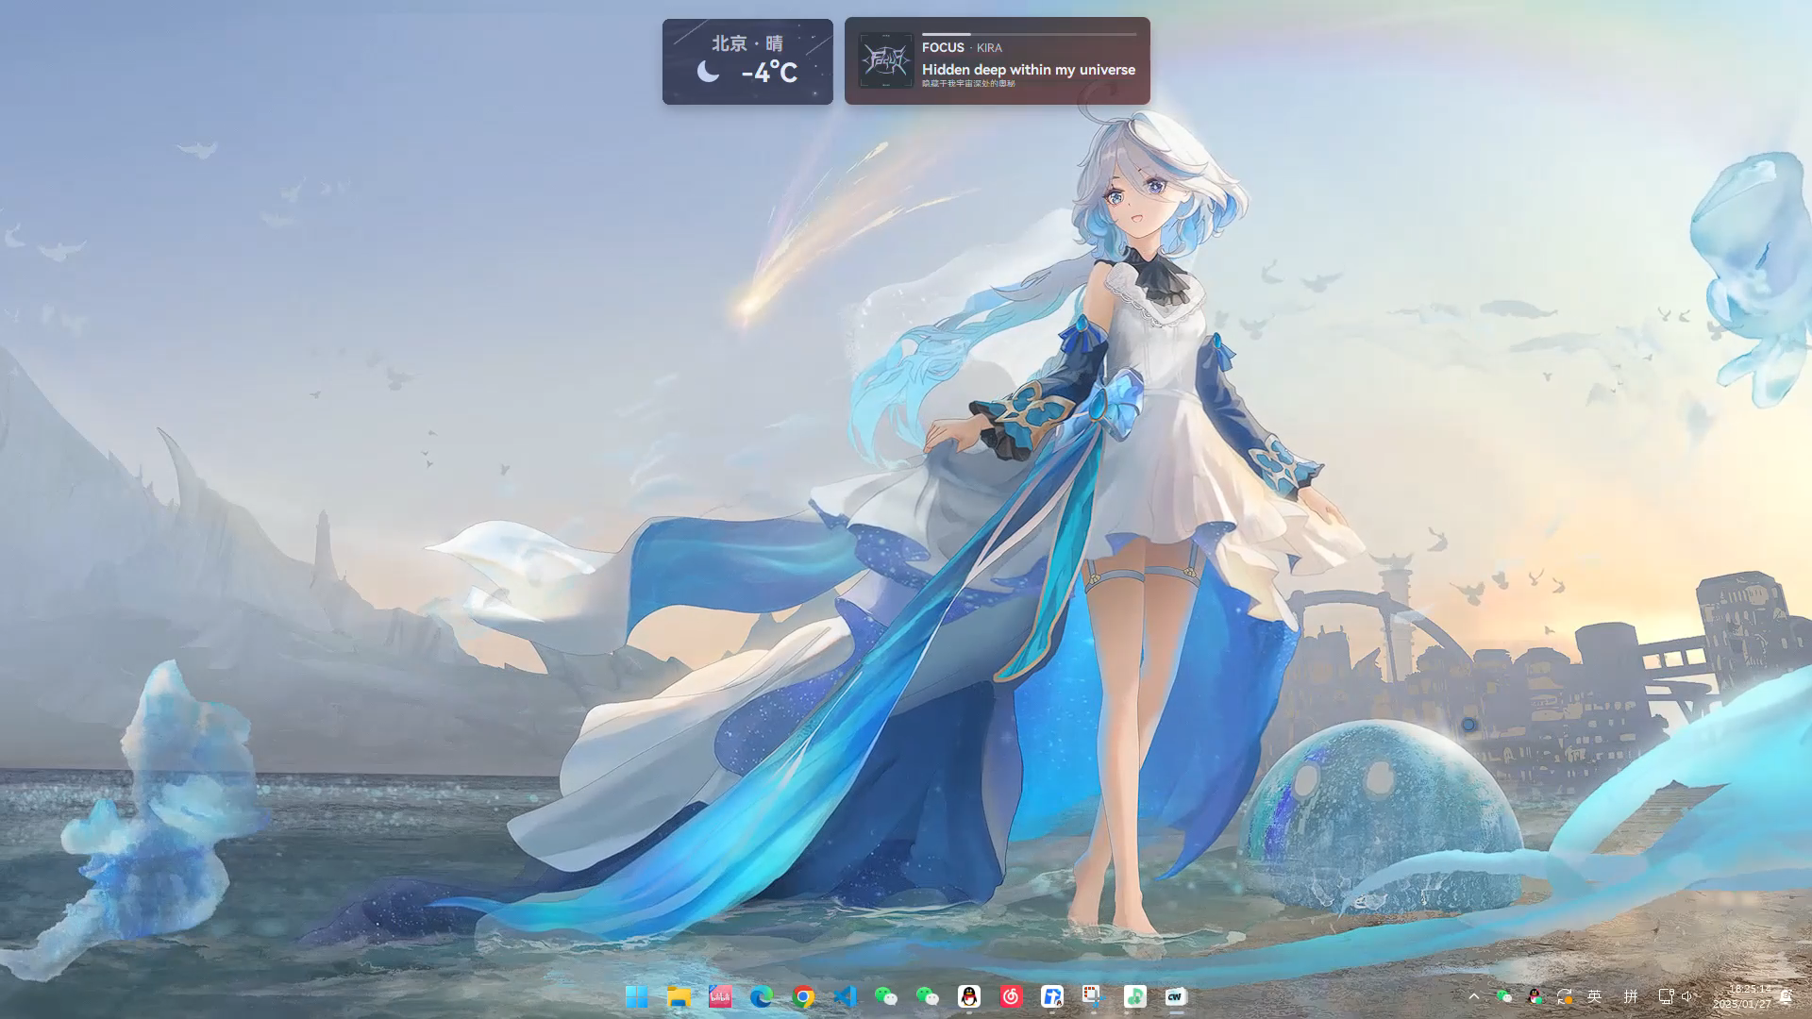Screen dimensions: 1812x1019
Task: Click the WeChat icon in the system tray
Action: click(1504, 996)
